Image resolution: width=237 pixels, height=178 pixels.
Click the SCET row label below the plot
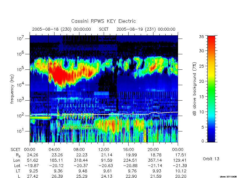click(x=15, y=150)
